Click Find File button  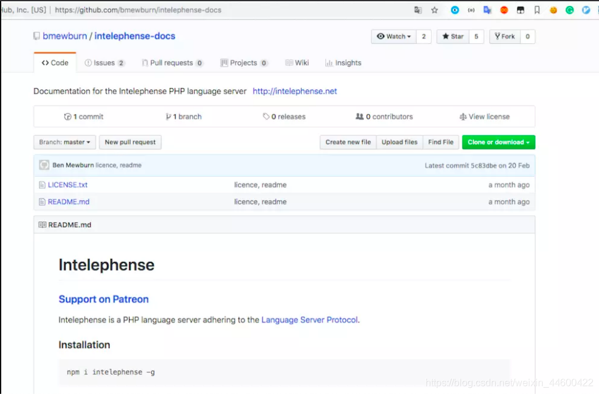441,142
